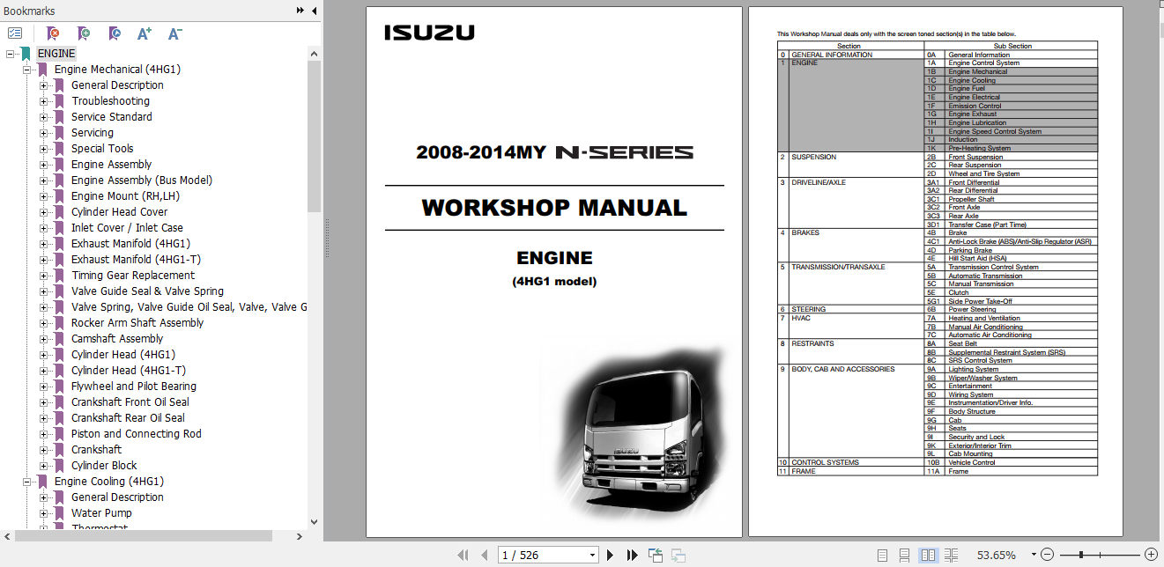Go to the first page
1164x567 pixels.
(x=463, y=555)
